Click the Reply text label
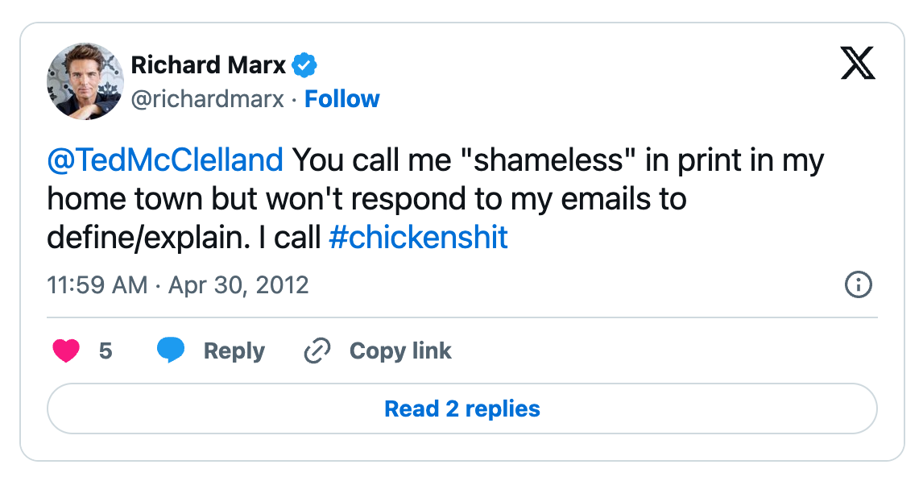Screen dimensions: 923x477 (234, 351)
